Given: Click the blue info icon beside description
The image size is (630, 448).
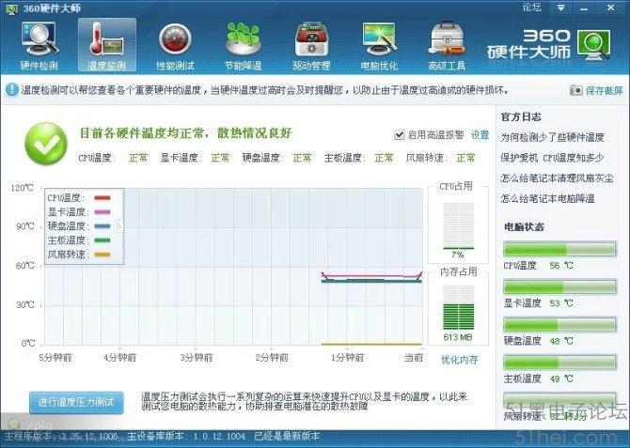Looking at the screenshot, I should coord(11,89).
